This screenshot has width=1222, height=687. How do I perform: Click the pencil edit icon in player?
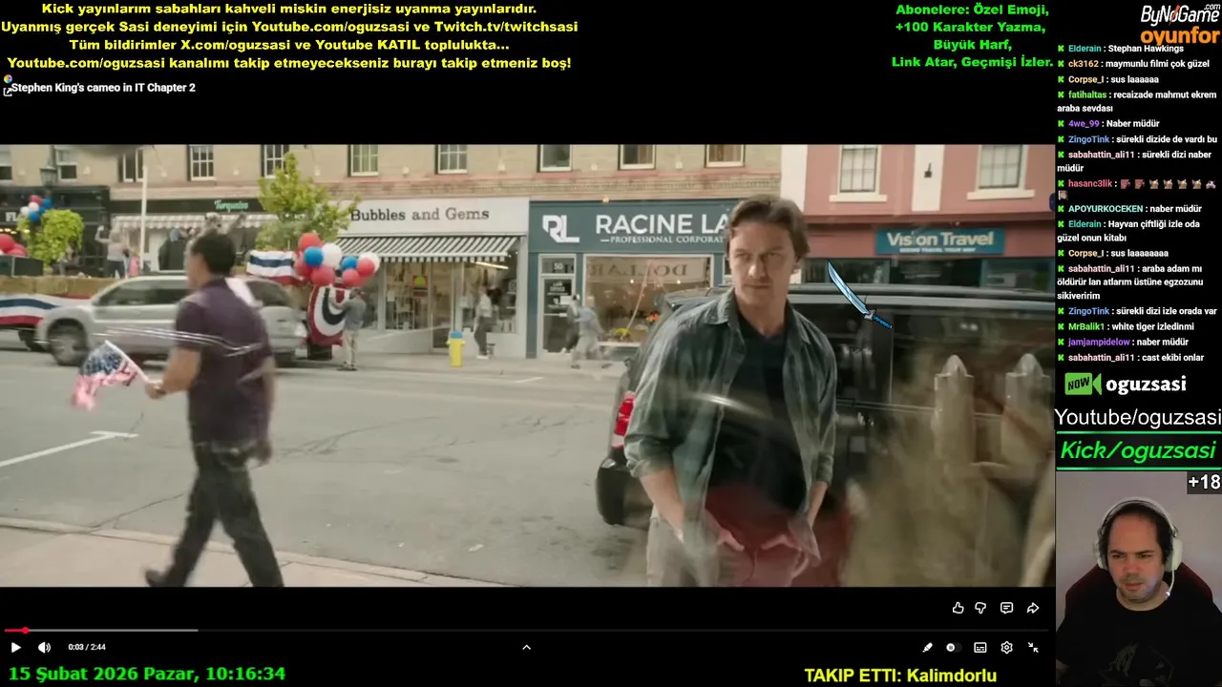(927, 647)
